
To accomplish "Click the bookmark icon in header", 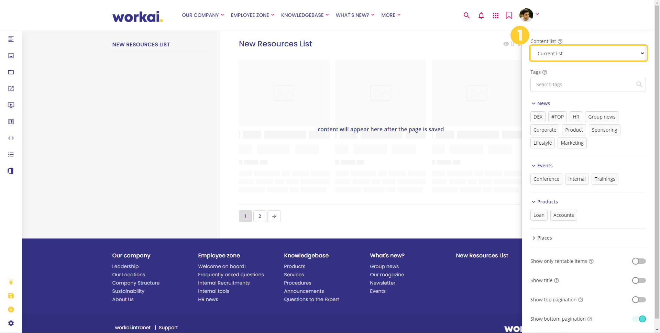I will 509,15.
